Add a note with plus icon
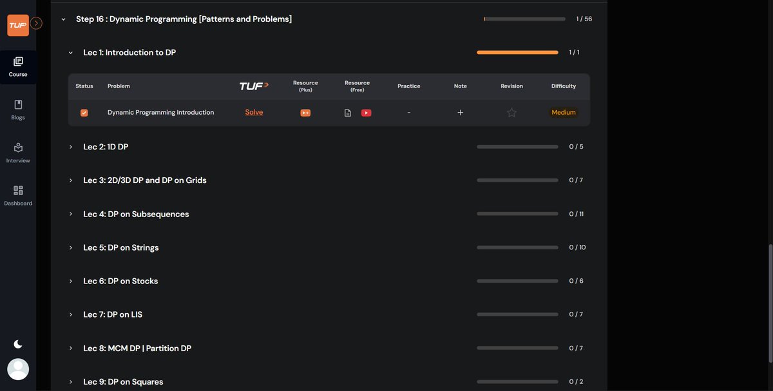Image resolution: width=773 pixels, height=391 pixels. [461, 113]
